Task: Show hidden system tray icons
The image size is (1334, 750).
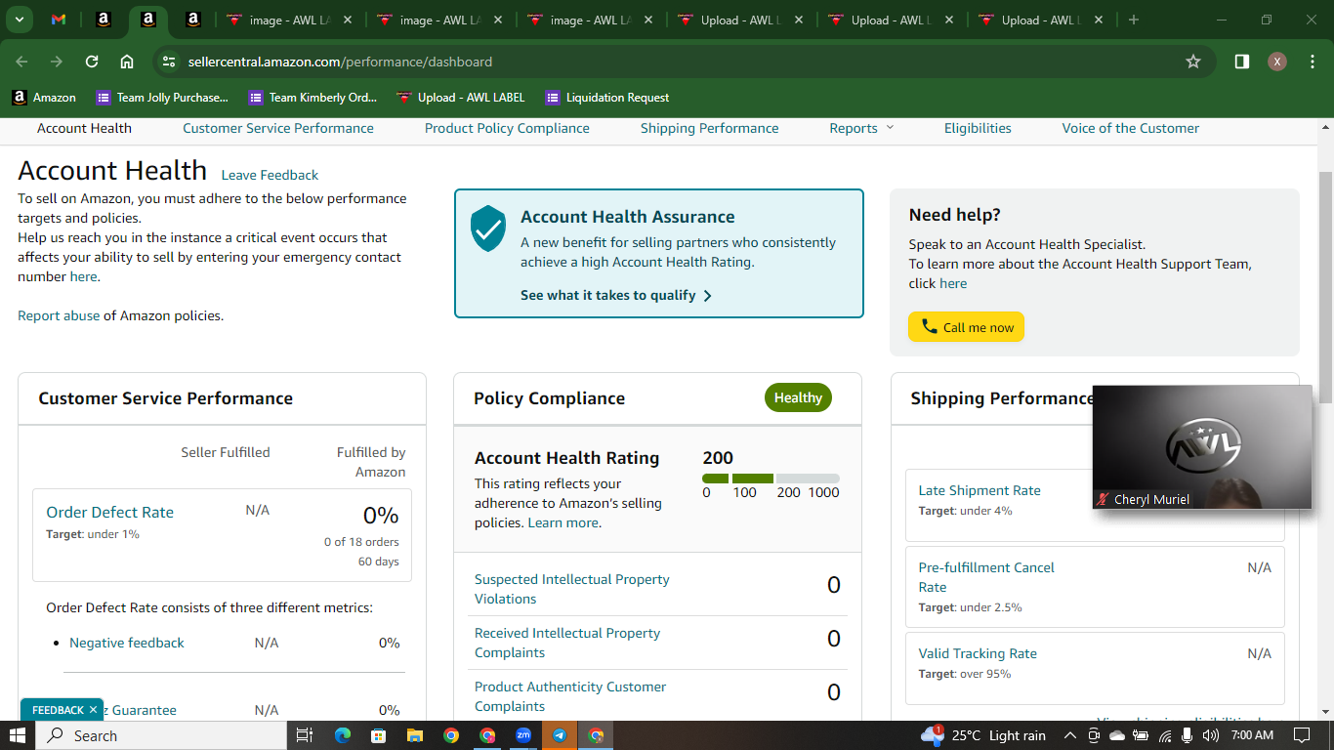Action: pos(1069,735)
